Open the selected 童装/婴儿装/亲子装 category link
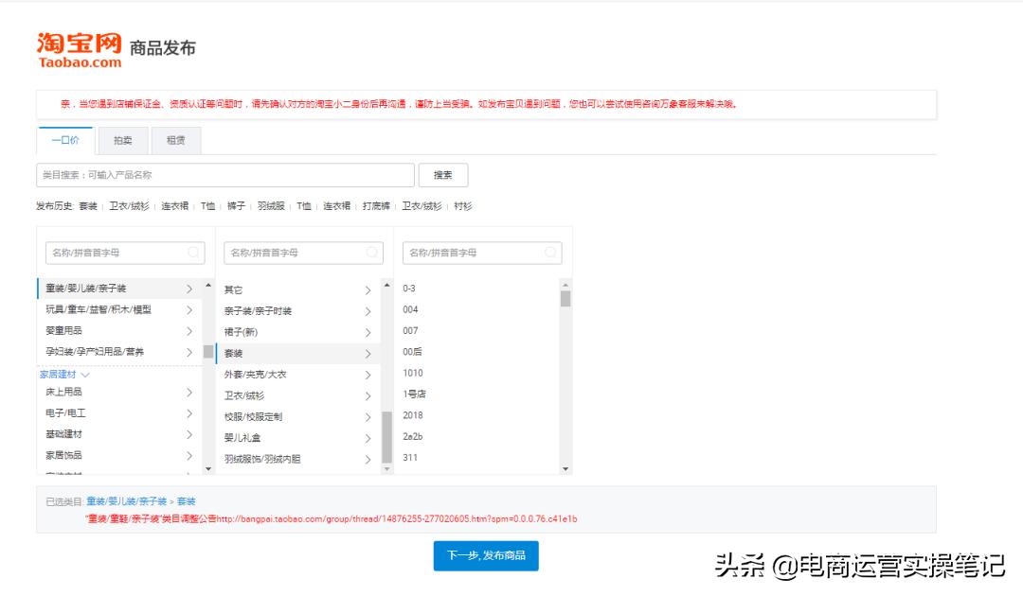The width and height of the screenshot is (1023, 596). coord(127,500)
